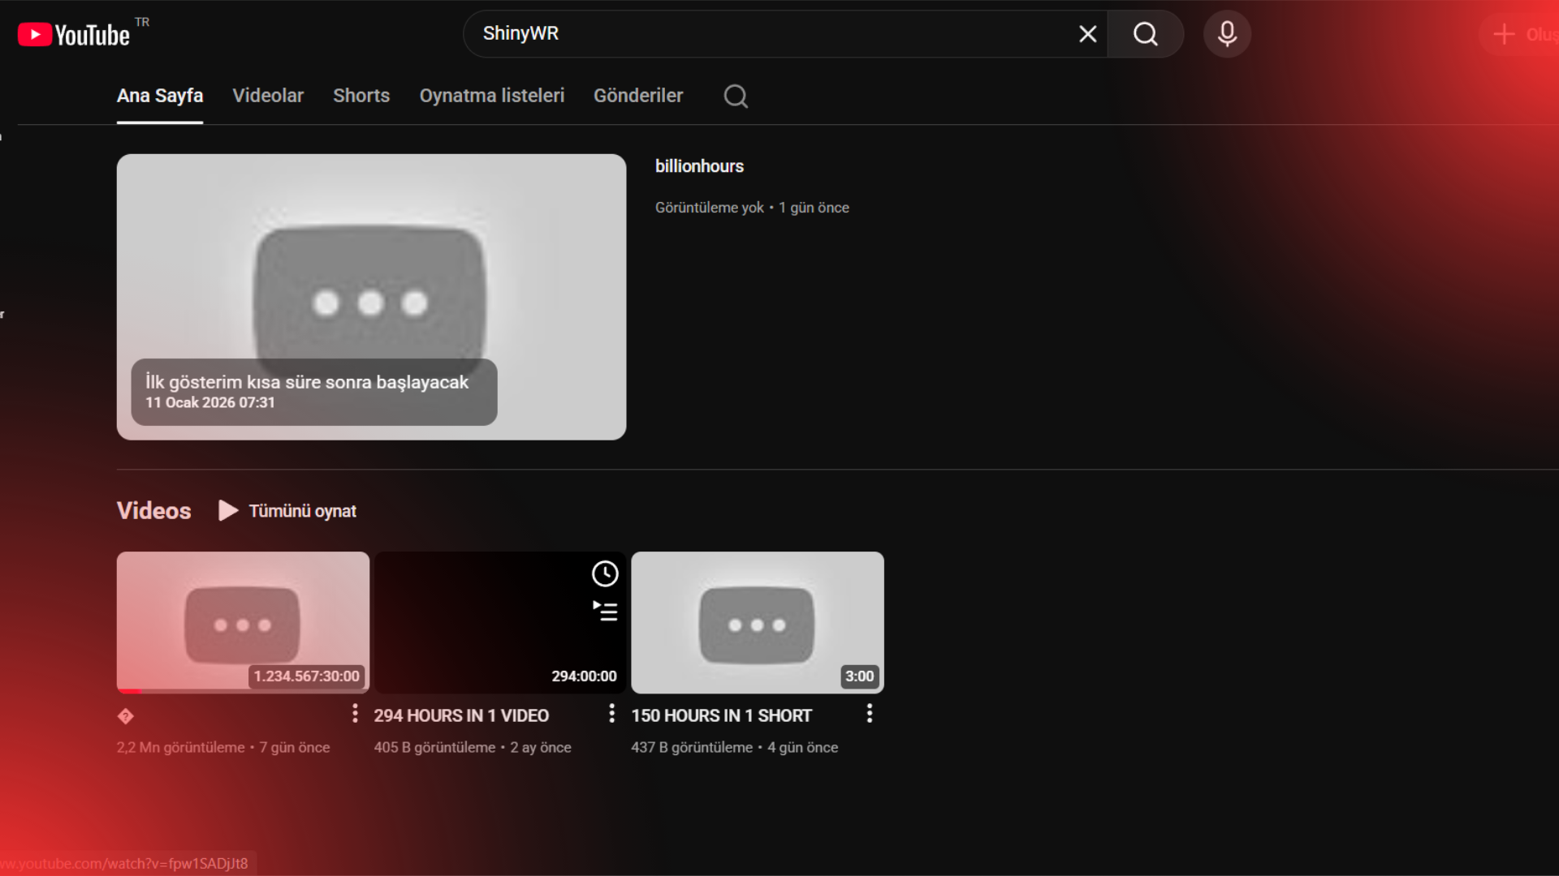Viewport: 1559px width, 876px height.
Task: Open channel search magnifier beside Gönderiler
Action: [x=736, y=97]
